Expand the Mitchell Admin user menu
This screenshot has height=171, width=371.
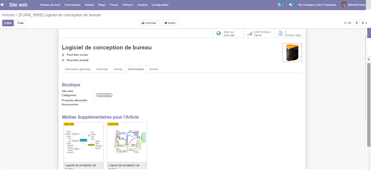(x=355, y=5)
